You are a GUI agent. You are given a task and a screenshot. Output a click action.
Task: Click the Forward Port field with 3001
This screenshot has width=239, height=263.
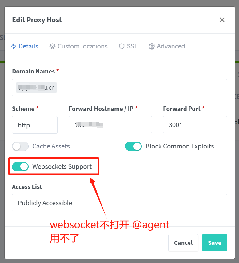[x=195, y=125]
